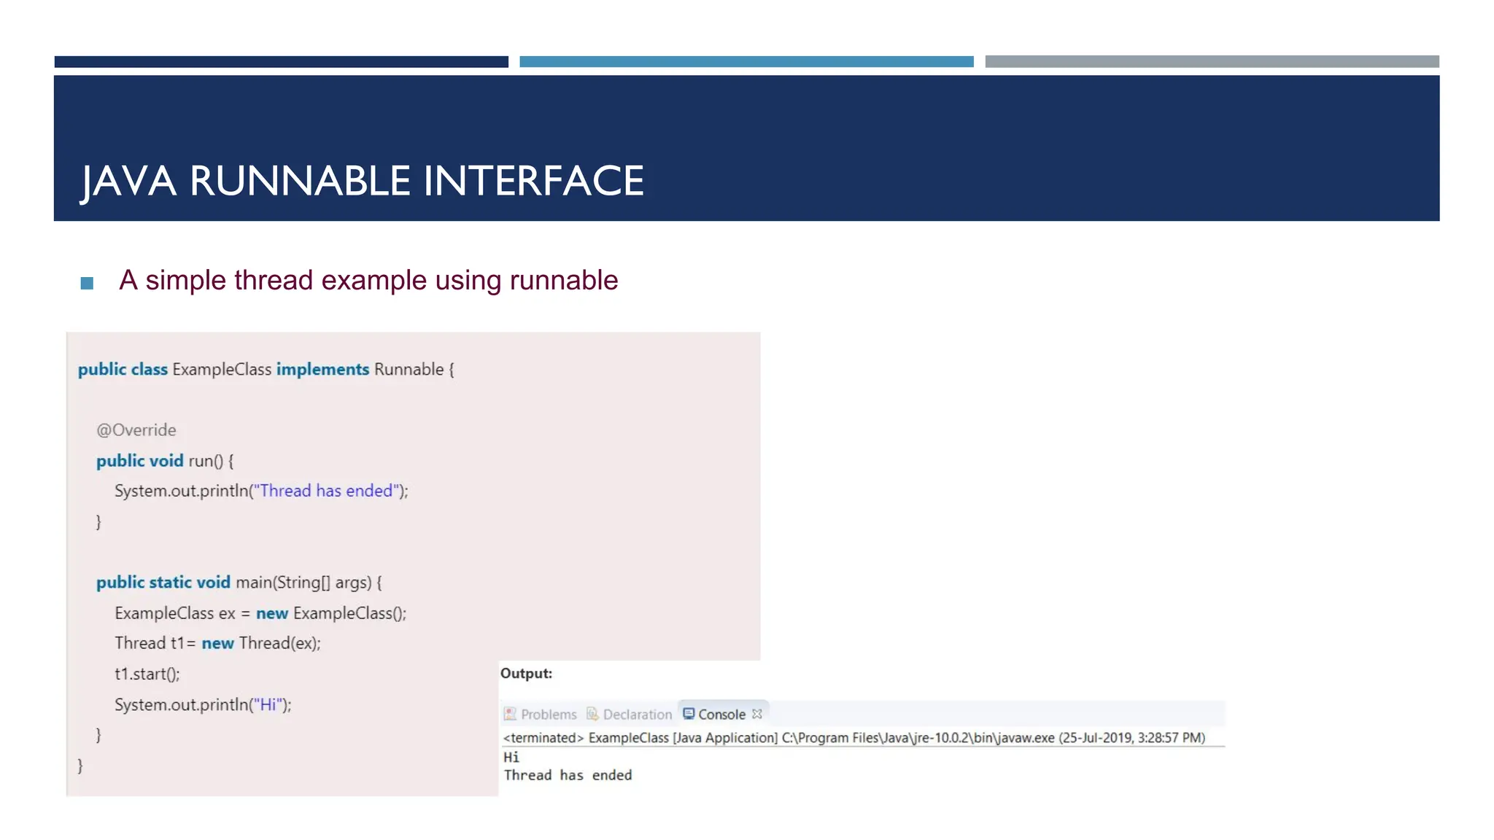Click the line 'Thread t1= new Thread(ex);'
Image resolution: width=1494 pixels, height=840 pixels.
pyautogui.click(x=217, y=643)
